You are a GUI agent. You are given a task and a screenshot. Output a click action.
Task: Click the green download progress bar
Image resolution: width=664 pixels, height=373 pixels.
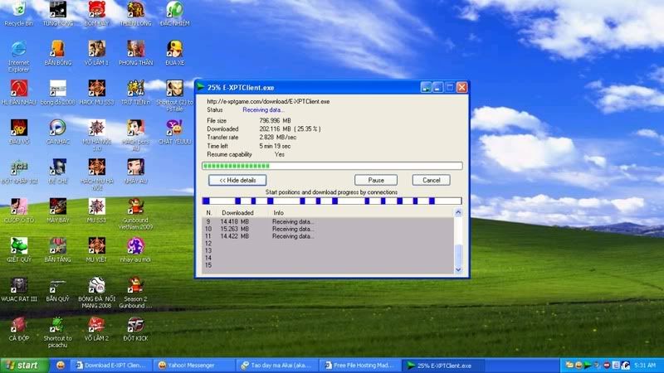tap(332, 166)
